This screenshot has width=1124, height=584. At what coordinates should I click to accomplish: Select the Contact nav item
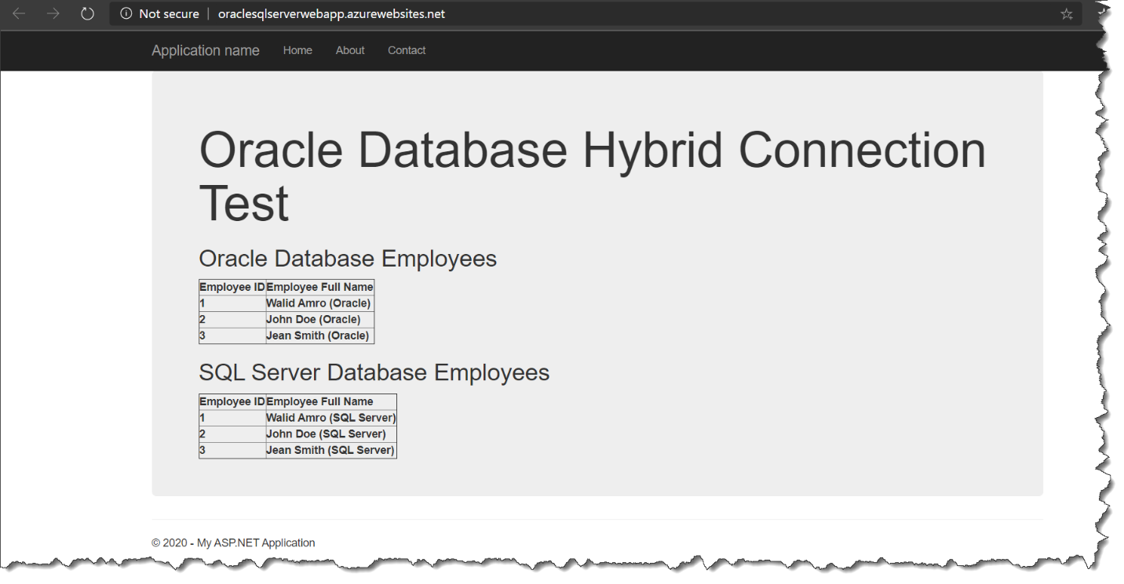point(407,51)
